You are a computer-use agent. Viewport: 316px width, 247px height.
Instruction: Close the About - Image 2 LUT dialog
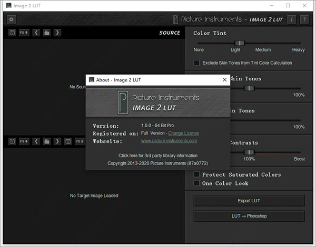(225, 80)
